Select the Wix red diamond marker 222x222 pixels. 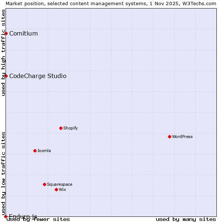click(56, 190)
